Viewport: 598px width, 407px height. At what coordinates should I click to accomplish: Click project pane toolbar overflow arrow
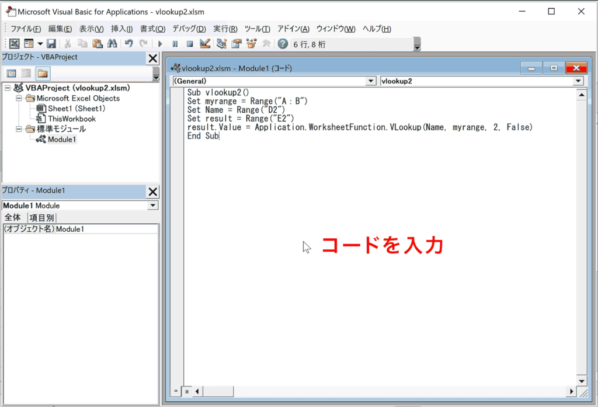tap(156, 74)
